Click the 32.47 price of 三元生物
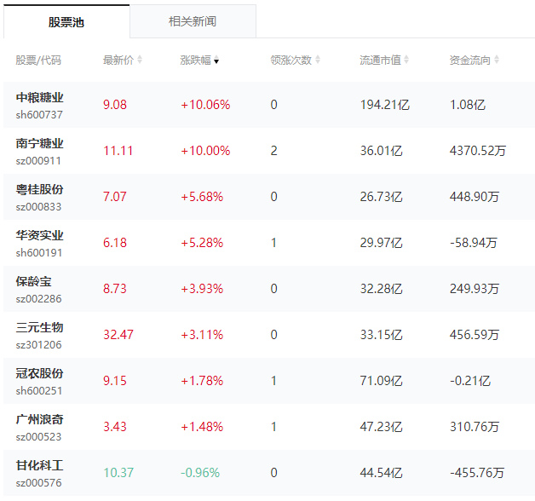This screenshot has width=535, height=501. click(x=118, y=335)
